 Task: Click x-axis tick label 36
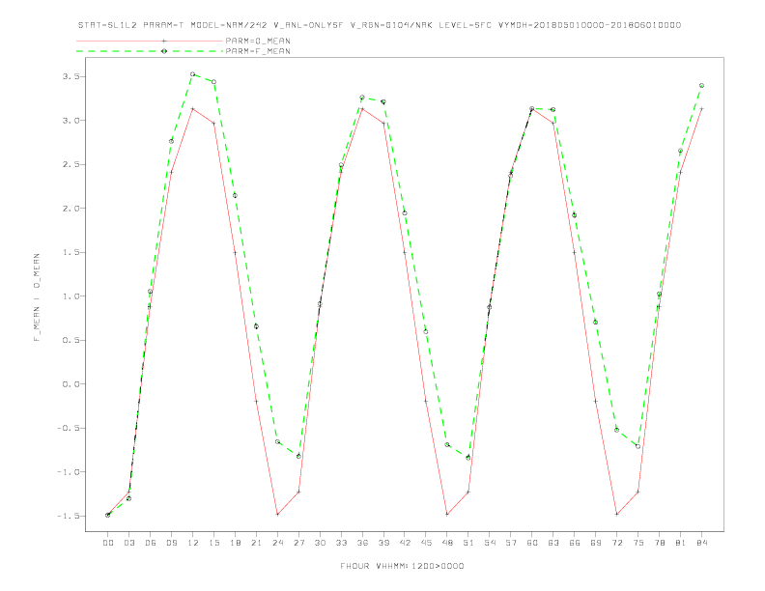362,543
